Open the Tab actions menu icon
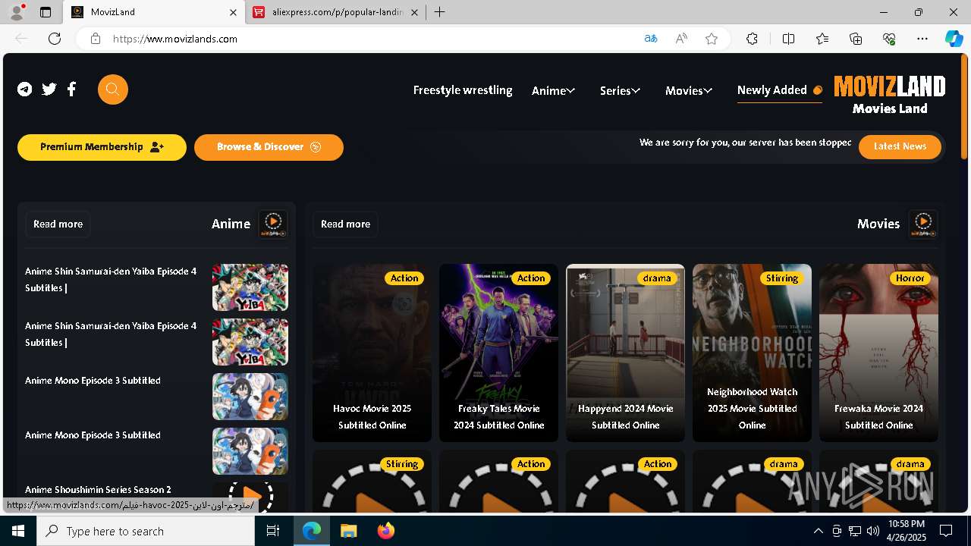 (46, 12)
